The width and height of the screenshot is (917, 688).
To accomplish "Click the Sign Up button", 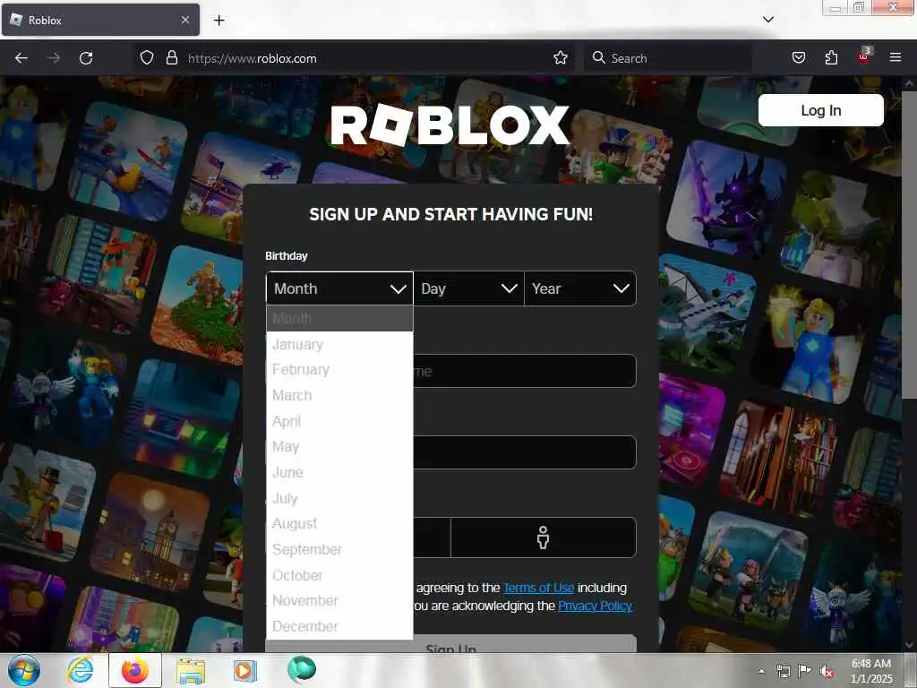I will (451, 645).
